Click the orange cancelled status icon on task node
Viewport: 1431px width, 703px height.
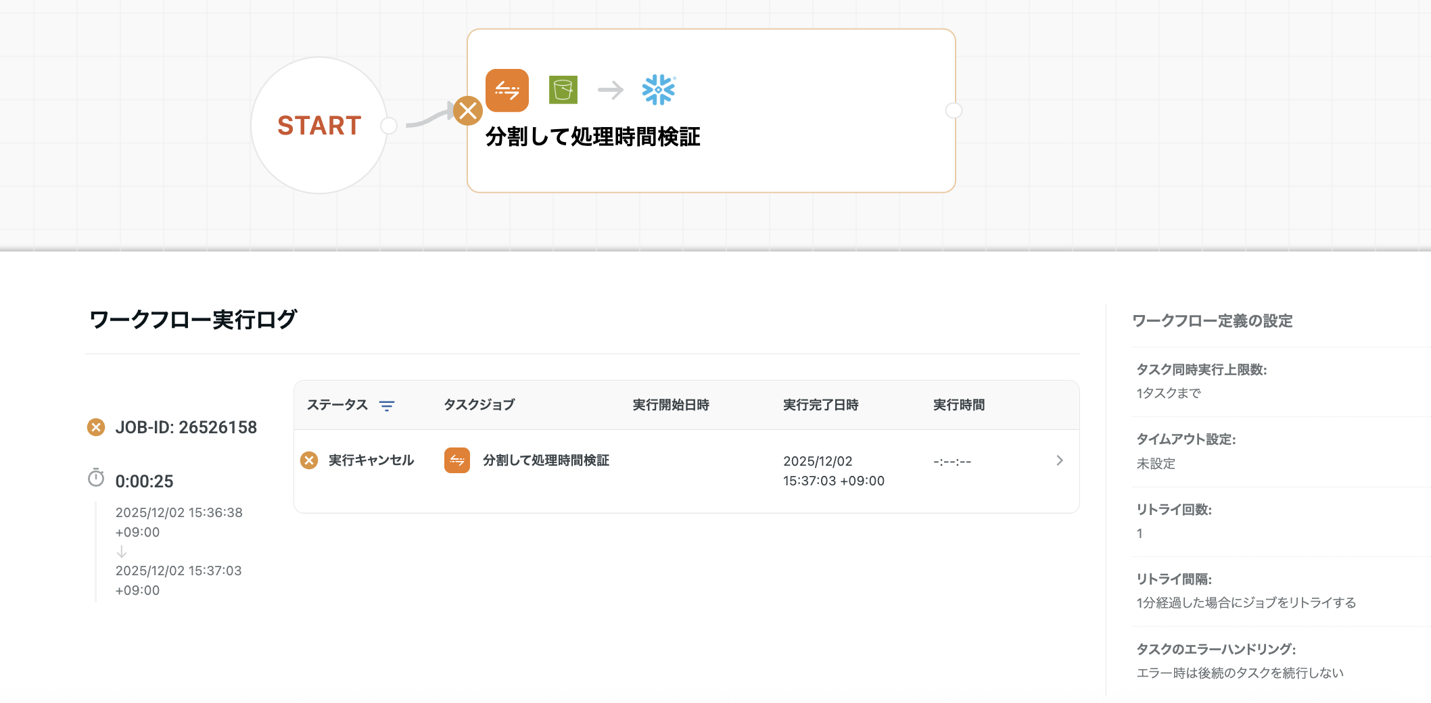click(x=468, y=111)
